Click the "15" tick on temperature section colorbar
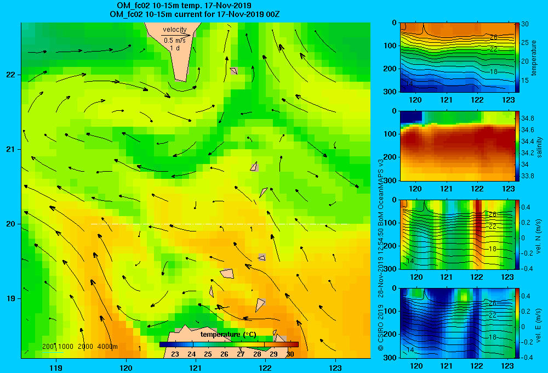This screenshot has height=373, width=548. click(x=525, y=80)
